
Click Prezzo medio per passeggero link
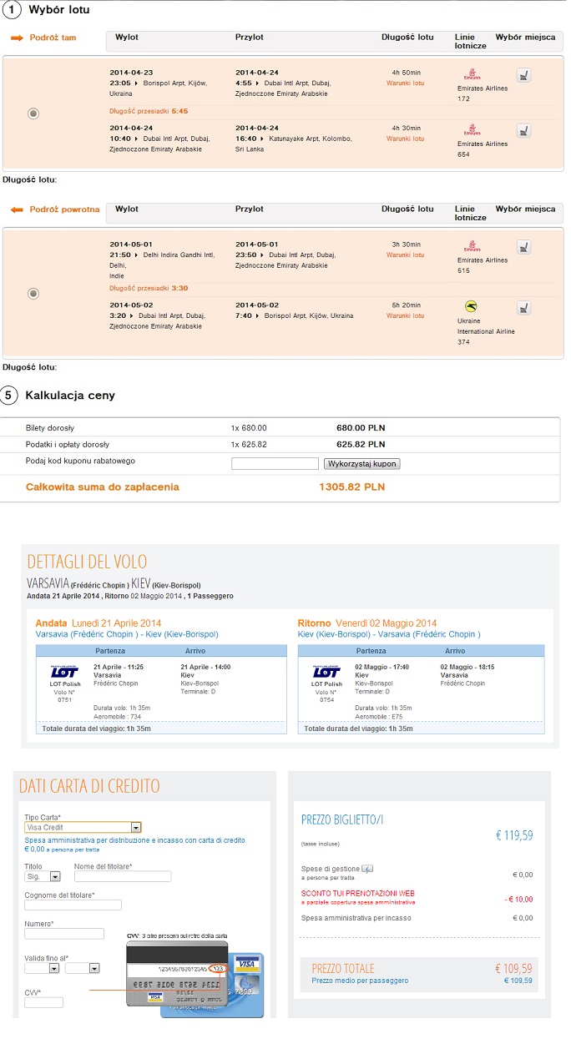(x=360, y=981)
